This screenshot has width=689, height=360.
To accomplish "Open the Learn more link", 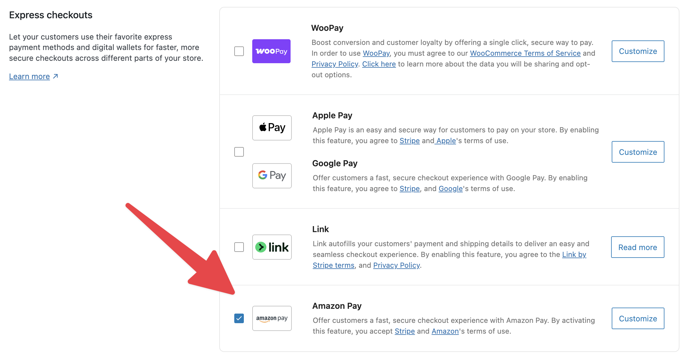I will 29,77.
